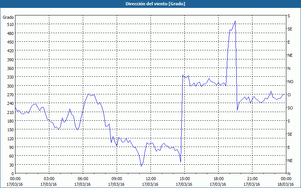Select the 150 y-axis value
Screen dimensions: 301x188
pos(10,130)
